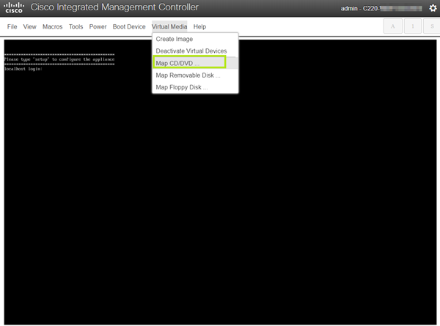Select Map CD/DVD option
The image size is (440, 326).
(195, 63)
